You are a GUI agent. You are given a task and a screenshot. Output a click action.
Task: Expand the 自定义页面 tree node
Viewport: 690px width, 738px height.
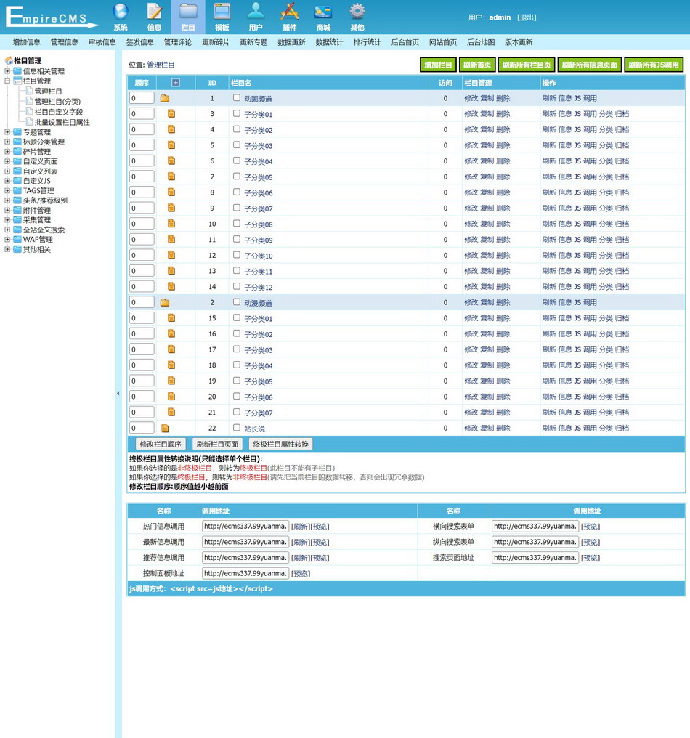(x=7, y=161)
